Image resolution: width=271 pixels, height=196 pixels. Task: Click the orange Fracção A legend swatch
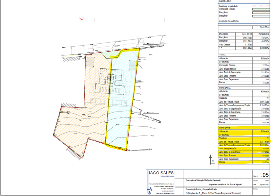click(x=261, y=12)
